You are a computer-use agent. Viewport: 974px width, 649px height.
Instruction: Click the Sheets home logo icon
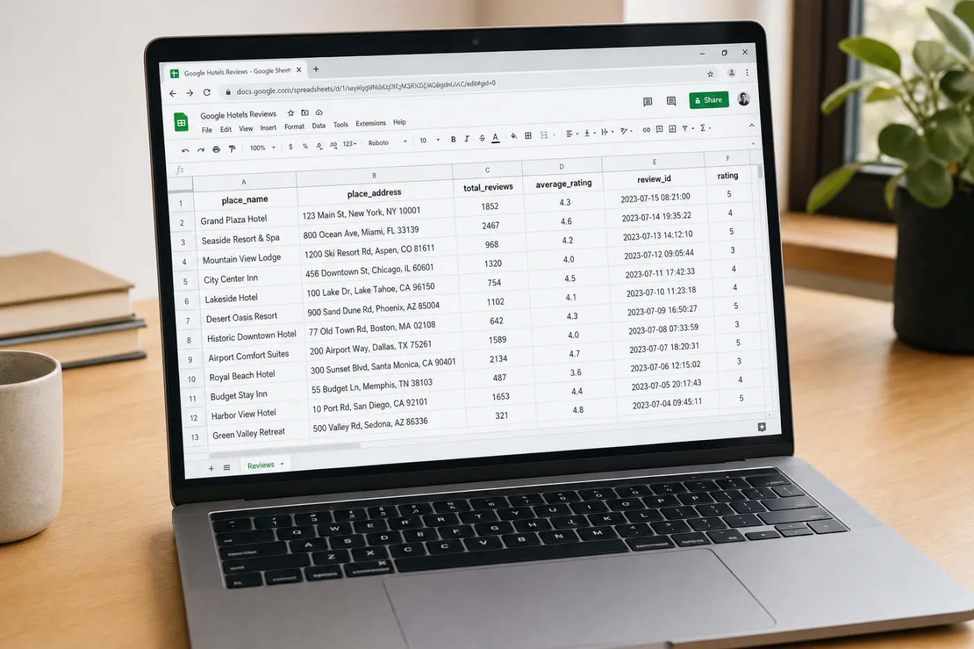tap(181, 123)
